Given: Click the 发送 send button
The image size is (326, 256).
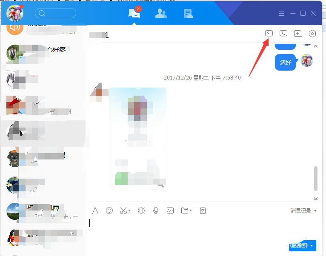Looking at the screenshot, I should pos(299,246).
